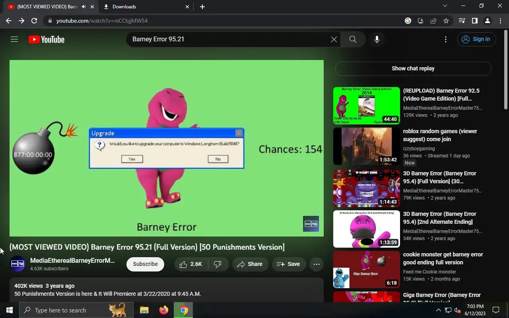The width and height of the screenshot is (509, 318).
Task: Open a new tab with the plus button
Action: click(x=202, y=7)
